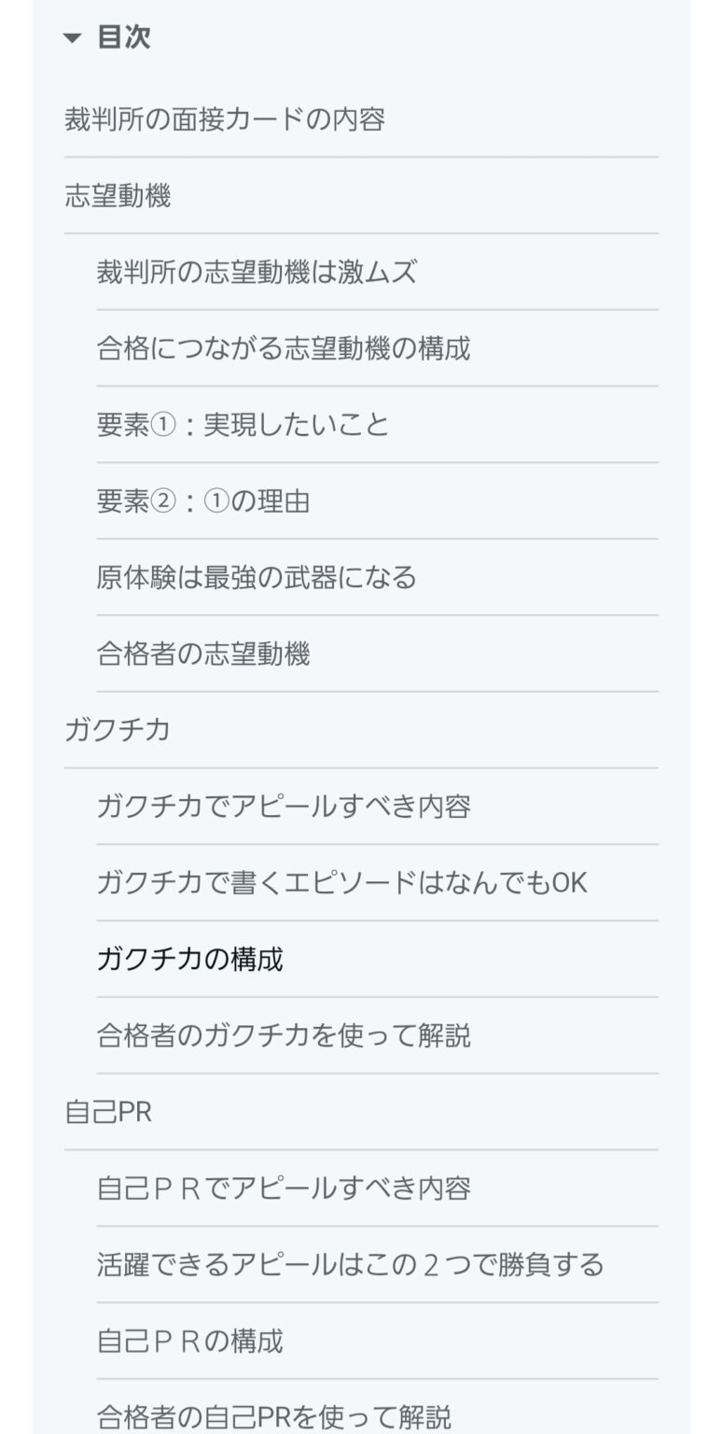Open ガクチカで書くエピソードはなんでもOK link
The image size is (723, 1434).
pyautogui.click(x=341, y=883)
